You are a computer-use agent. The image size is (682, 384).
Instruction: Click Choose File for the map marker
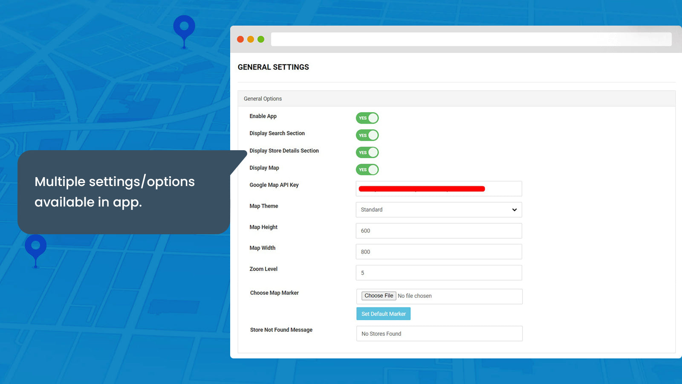coord(379,296)
